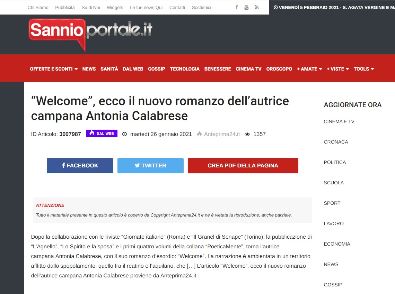The height and width of the screenshot is (294, 395).
Task: Open NEWS in the Aggiornate Ora sidebar
Action: point(331,264)
